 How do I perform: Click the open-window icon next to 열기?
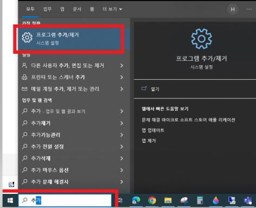[x=144, y=89]
